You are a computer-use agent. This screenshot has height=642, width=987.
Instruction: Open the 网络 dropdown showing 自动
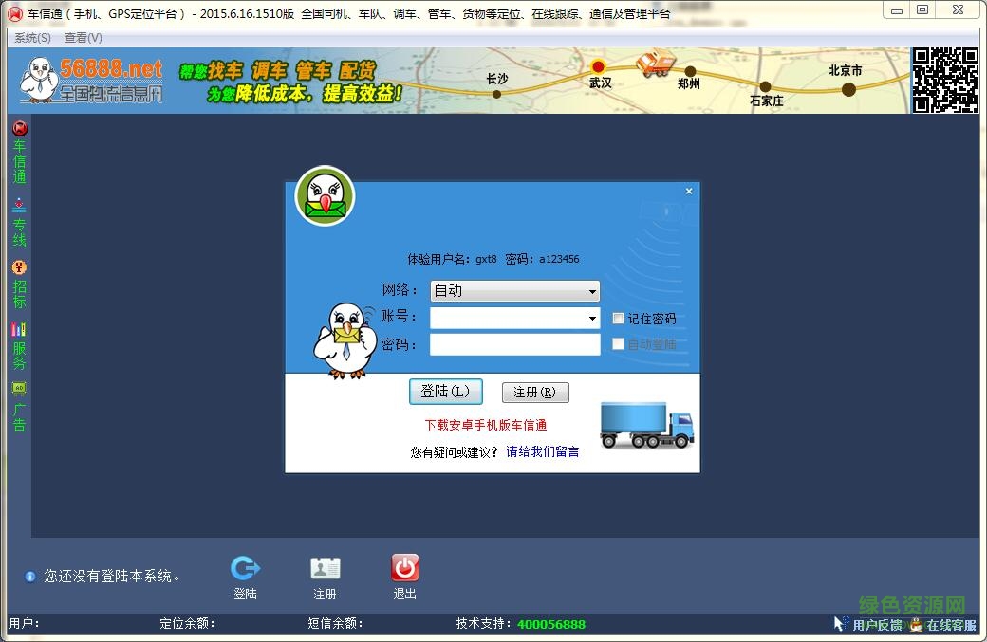click(x=594, y=291)
